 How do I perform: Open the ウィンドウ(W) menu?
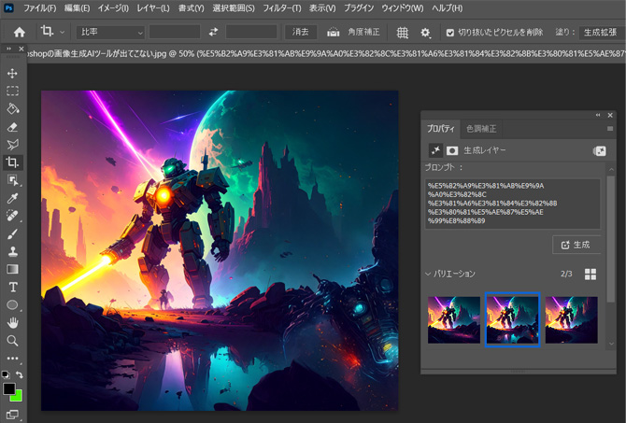pos(403,8)
